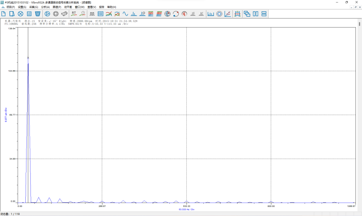The height and width of the screenshot is (216, 362).
Task: Click the cursor X marker on spectrum peak
Action: point(28,58)
